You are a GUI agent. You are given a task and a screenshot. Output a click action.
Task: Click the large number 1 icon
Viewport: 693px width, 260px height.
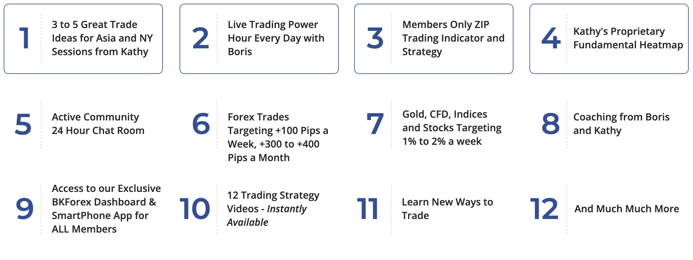(x=24, y=38)
